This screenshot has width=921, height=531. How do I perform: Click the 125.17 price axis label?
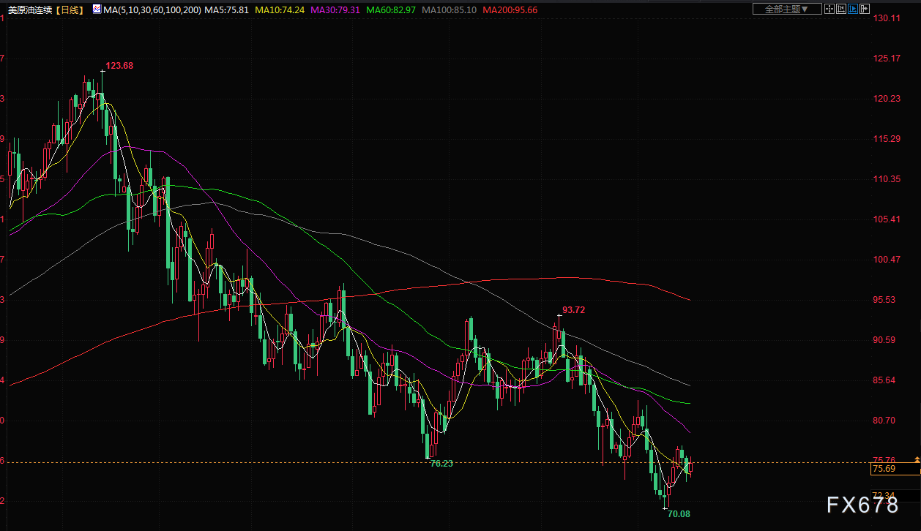(887, 58)
